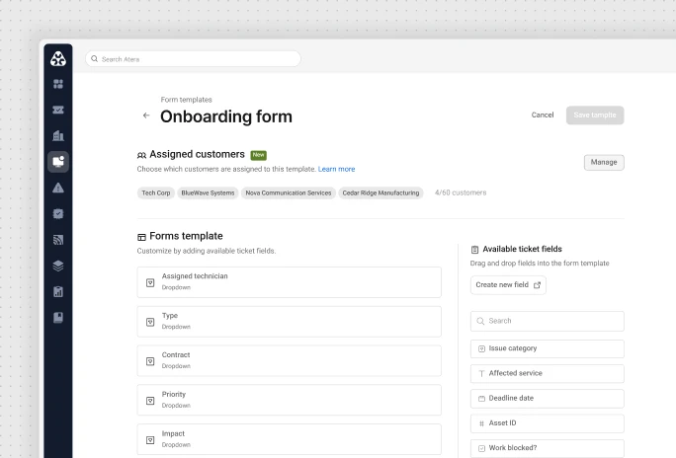Click the available ticket fields Search box
The height and width of the screenshot is (458, 676).
point(548,321)
